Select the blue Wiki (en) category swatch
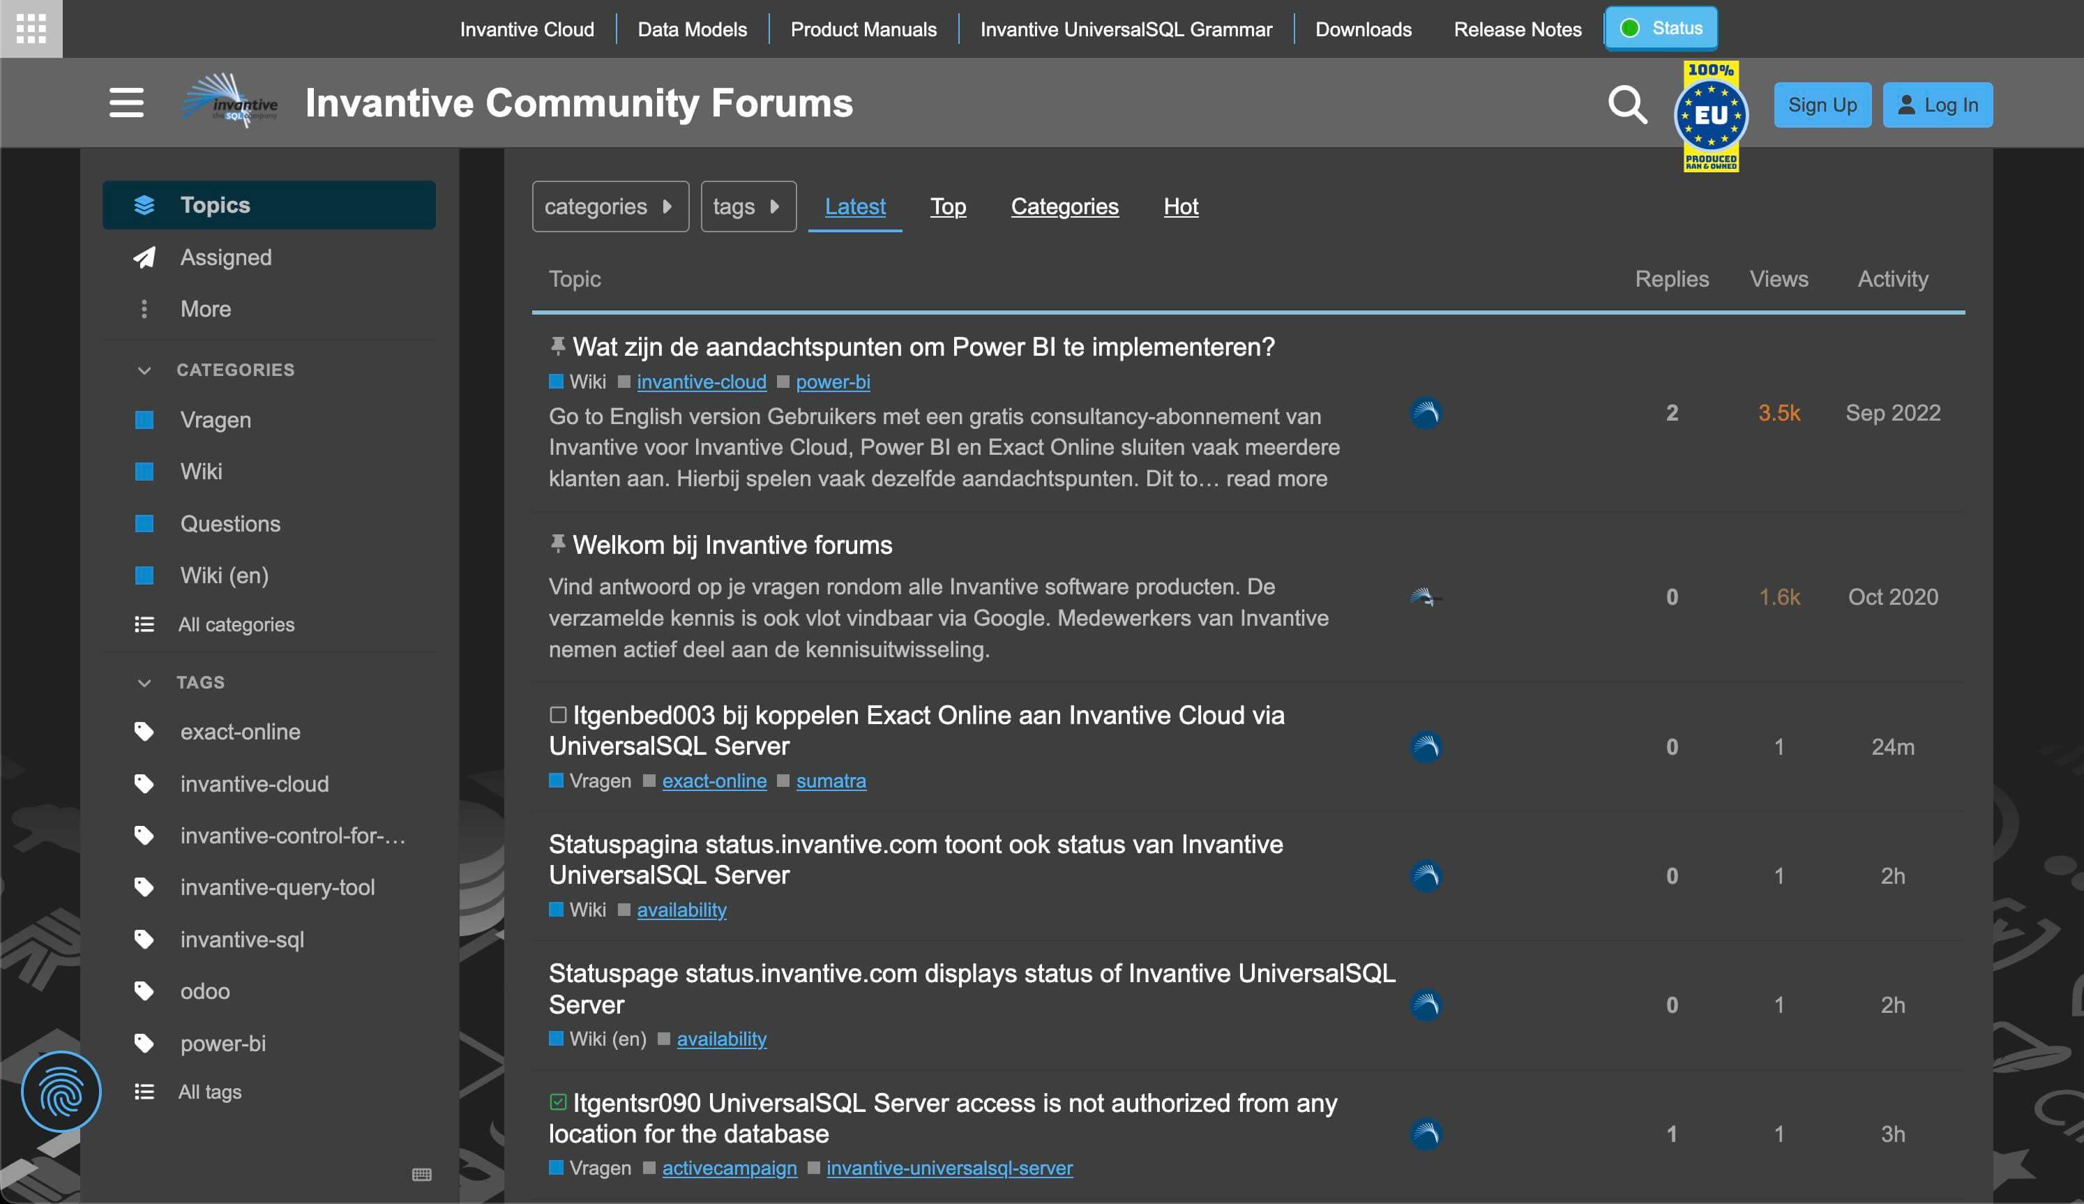This screenshot has width=2084, height=1204. (144, 575)
